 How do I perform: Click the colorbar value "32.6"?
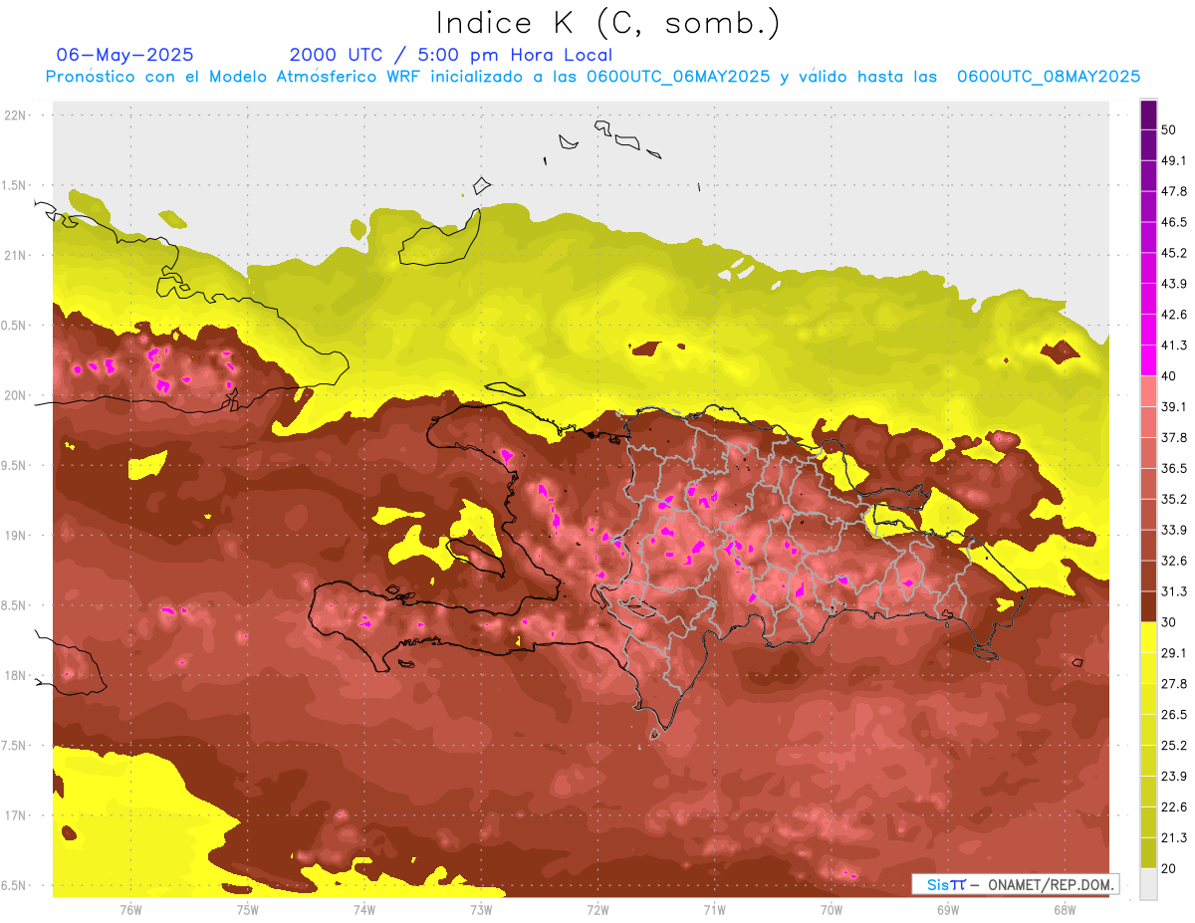[1174, 561]
